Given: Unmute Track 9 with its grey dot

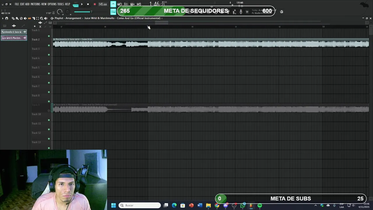Looking at the screenshot, I should (x=49, y=111).
